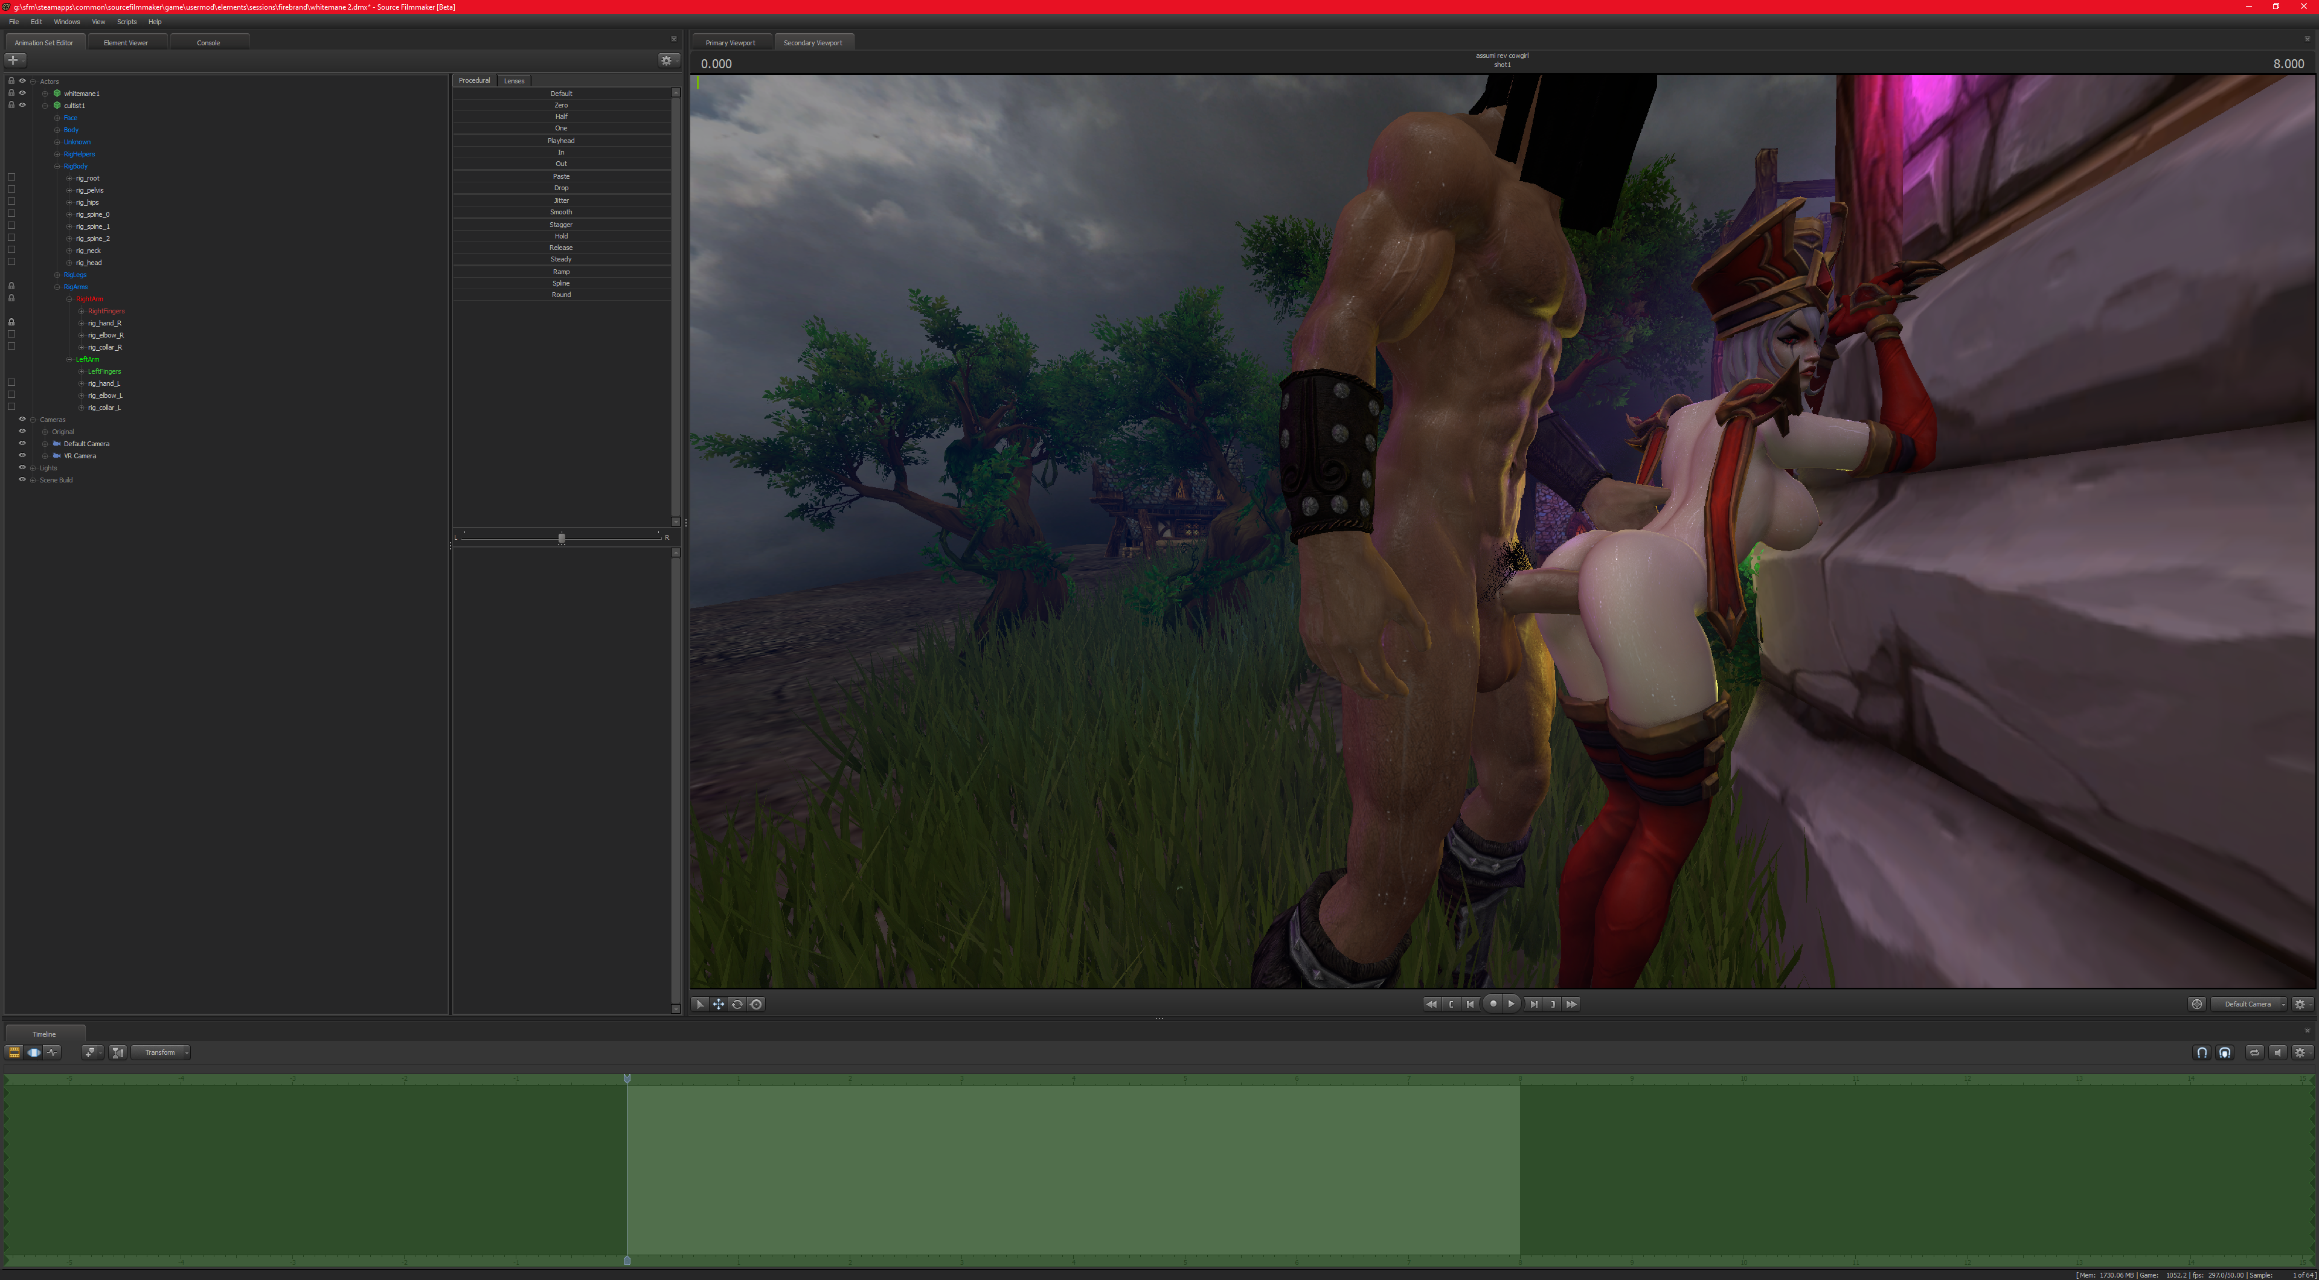Unlock whitemane1 using its lock icon

(11, 93)
